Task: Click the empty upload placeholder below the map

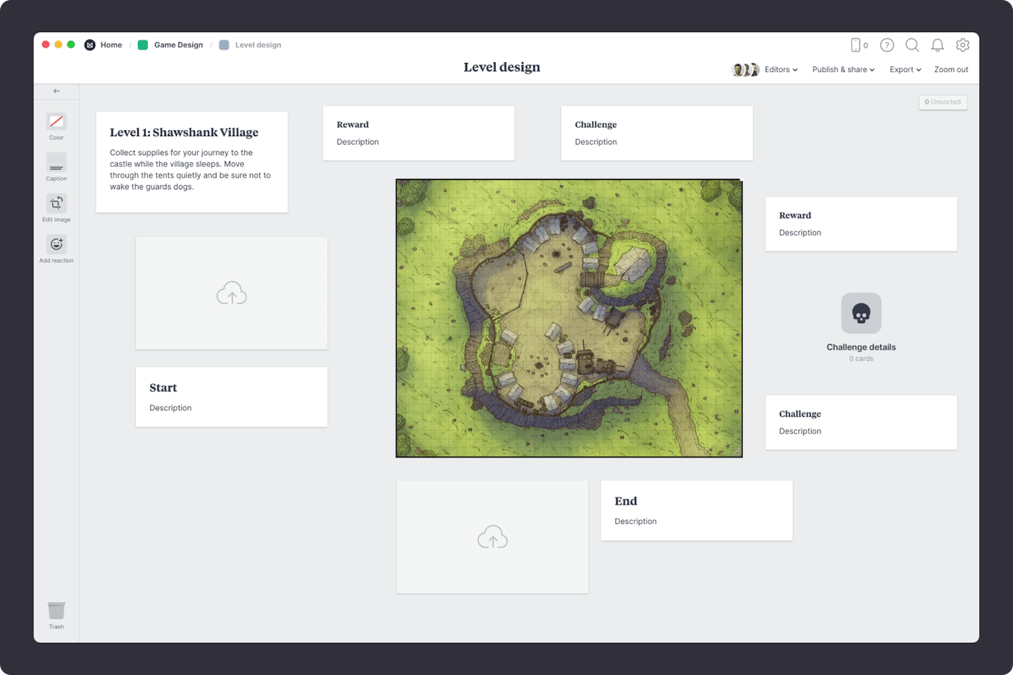Action: [x=492, y=537]
